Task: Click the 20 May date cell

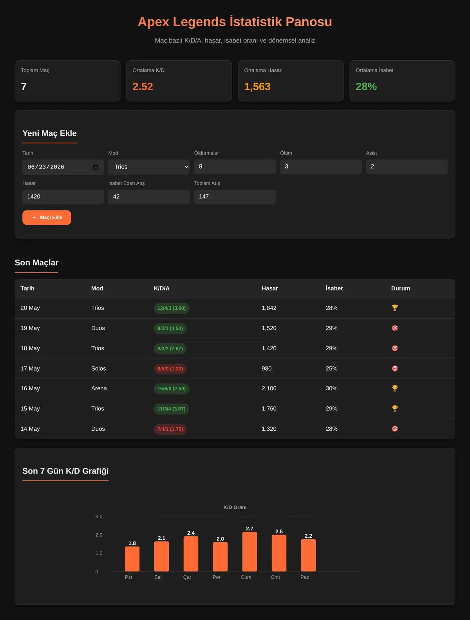Action: coord(30,308)
